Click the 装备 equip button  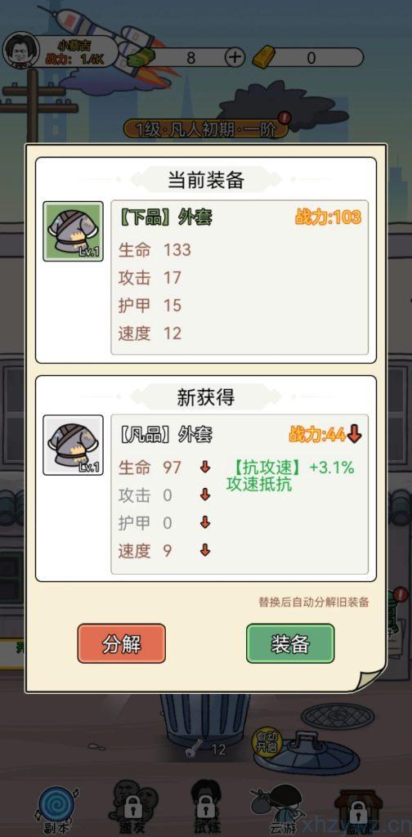pyautogui.click(x=290, y=644)
